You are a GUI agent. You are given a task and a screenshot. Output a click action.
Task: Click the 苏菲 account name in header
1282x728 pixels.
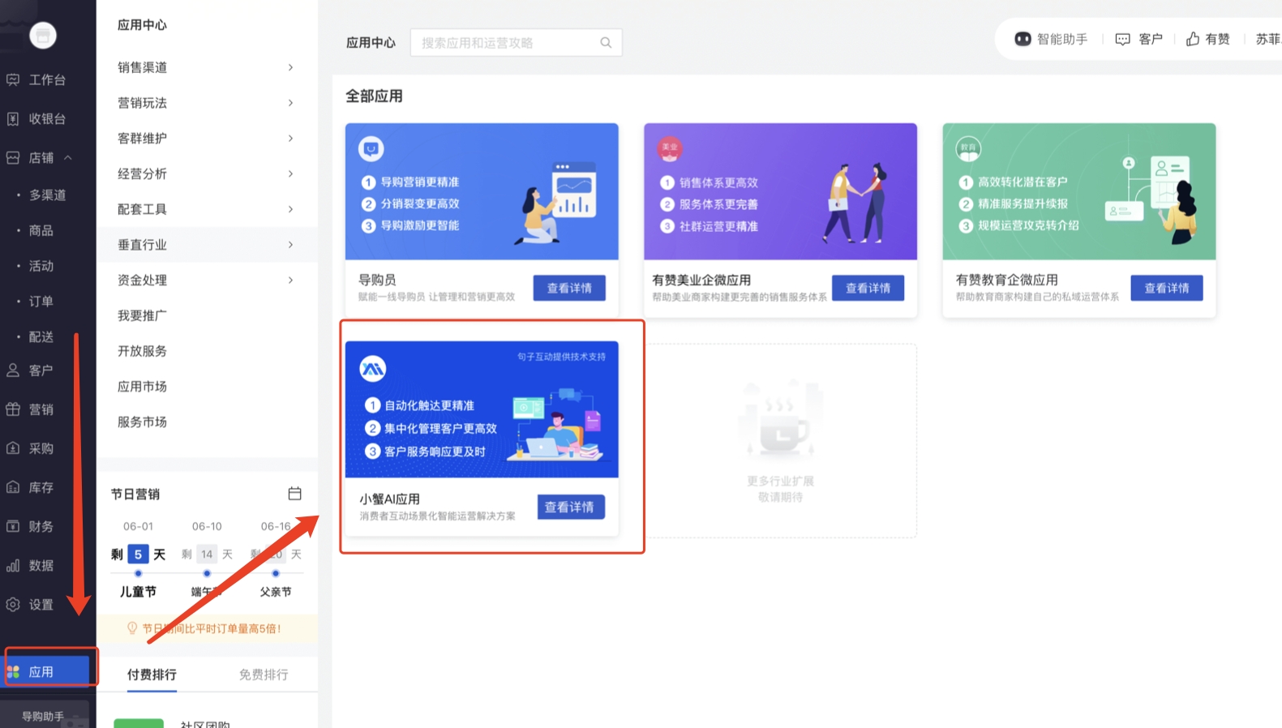click(x=1268, y=39)
